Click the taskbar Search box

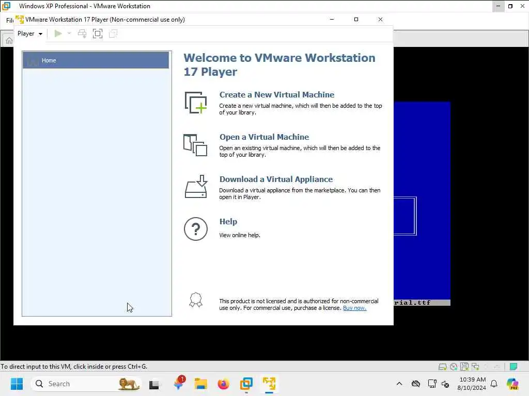click(86, 384)
